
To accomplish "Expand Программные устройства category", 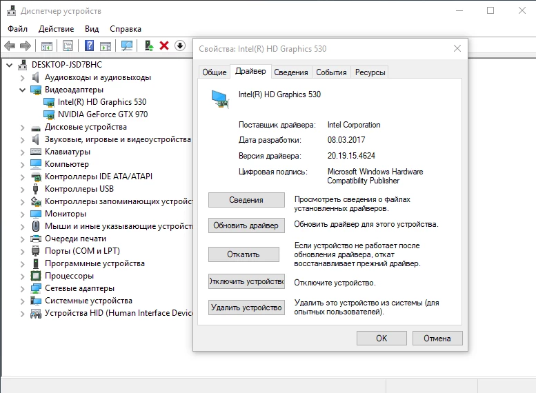I will point(23,264).
